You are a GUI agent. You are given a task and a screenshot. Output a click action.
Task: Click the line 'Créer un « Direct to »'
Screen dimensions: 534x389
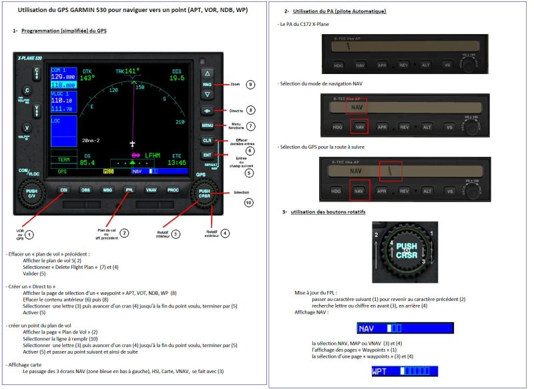(31, 286)
